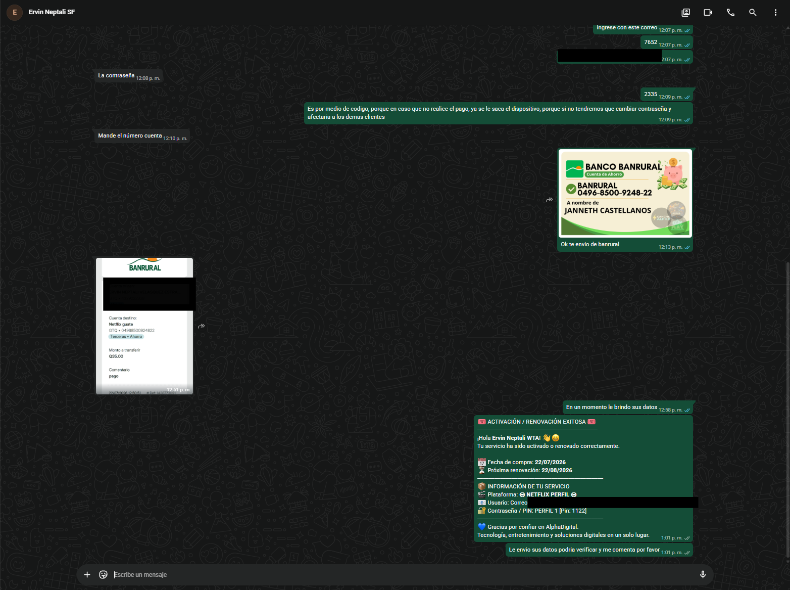Select the '2335' code message
The width and height of the screenshot is (790, 590).
(667, 95)
